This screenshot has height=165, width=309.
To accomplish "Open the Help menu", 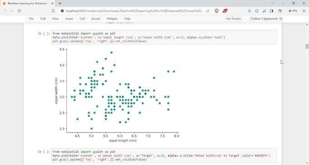I will tap(127, 19).
